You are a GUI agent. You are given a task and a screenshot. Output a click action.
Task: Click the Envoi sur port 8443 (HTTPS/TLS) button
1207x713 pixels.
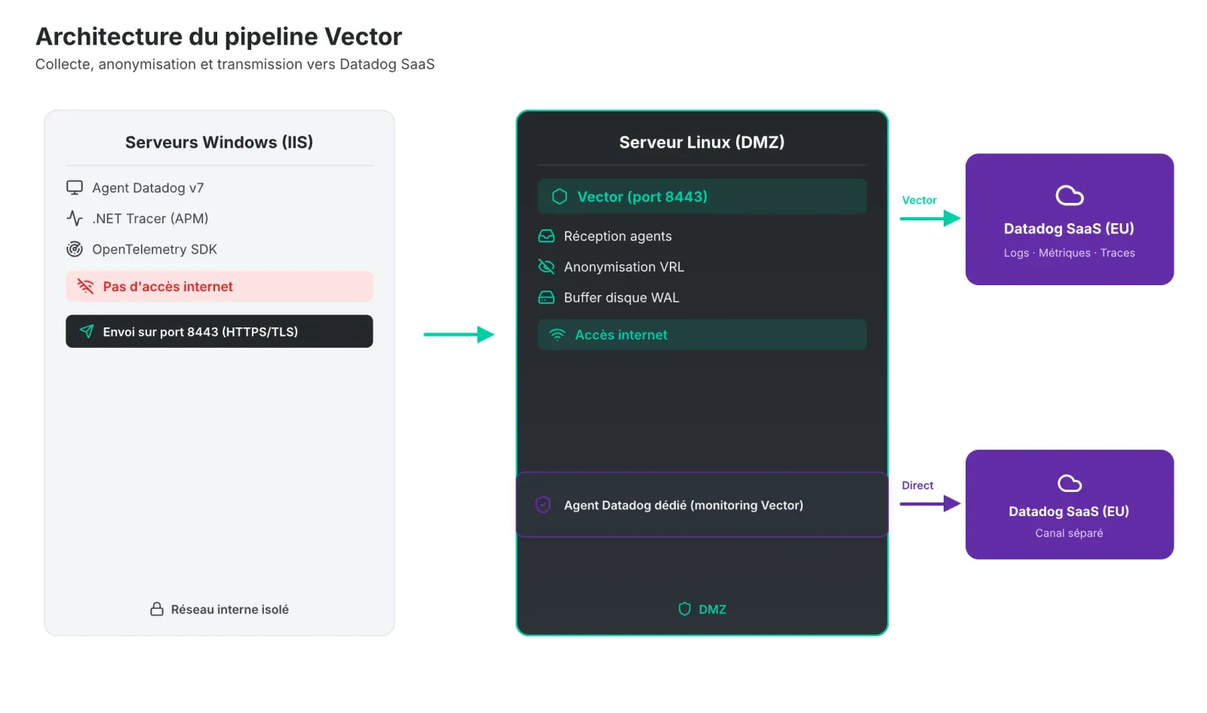pos(219,331)
